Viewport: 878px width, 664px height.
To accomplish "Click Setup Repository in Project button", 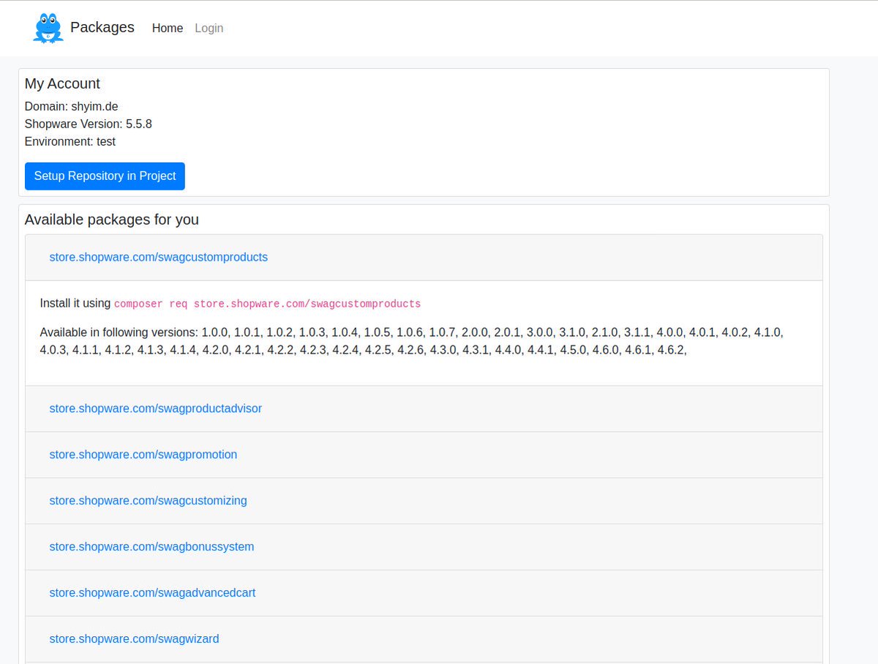I will (105, 176).
